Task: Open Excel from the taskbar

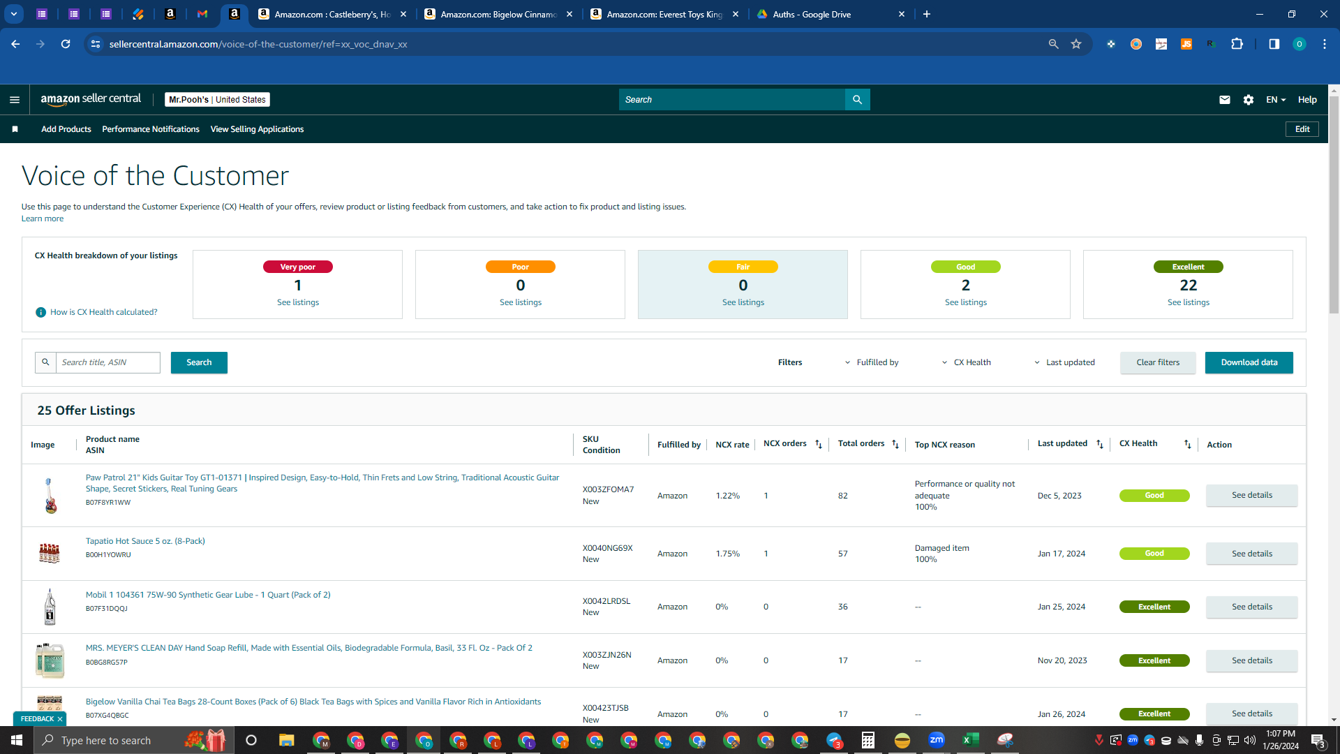Action: coord(970,740)
